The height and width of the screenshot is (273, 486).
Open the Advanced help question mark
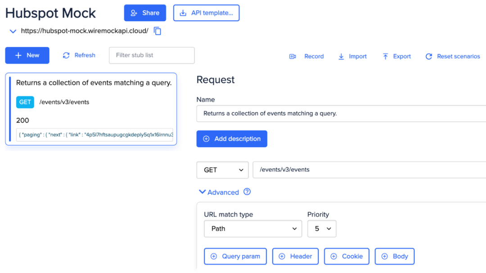click(247, 192)
